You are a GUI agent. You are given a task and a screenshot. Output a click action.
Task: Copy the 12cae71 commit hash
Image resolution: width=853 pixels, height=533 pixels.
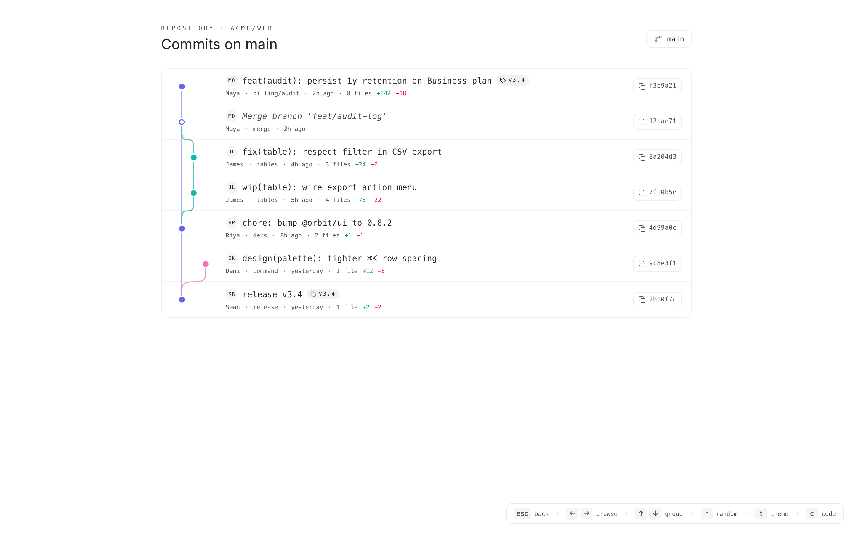point(657,122)
